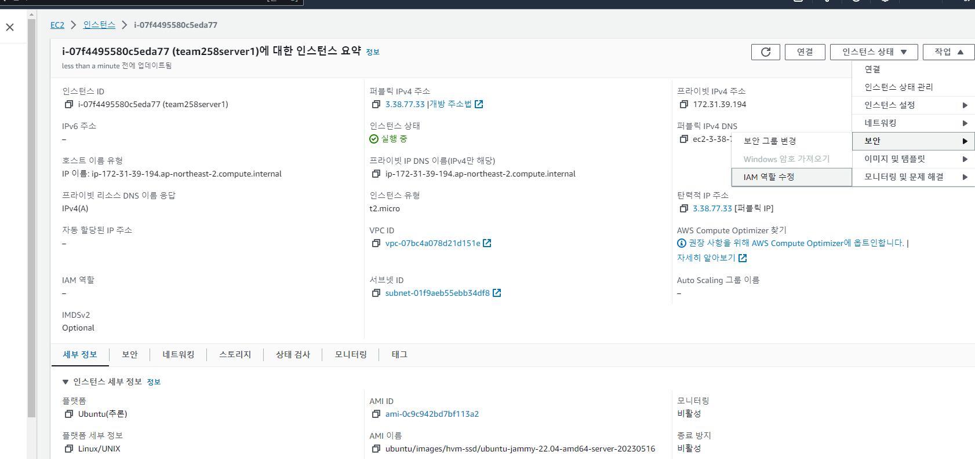Click the refresh icon button

coord(766,52)
